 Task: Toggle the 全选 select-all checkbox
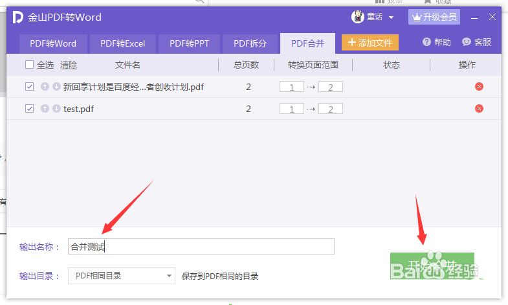pos(30,65)
